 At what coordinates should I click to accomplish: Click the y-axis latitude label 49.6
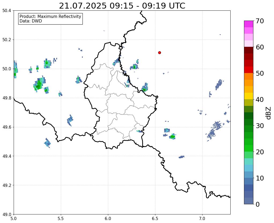[x=7, y=127]
